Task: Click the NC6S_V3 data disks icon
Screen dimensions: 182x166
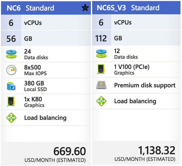Action: pyautogui.click(x=101, y=54)
